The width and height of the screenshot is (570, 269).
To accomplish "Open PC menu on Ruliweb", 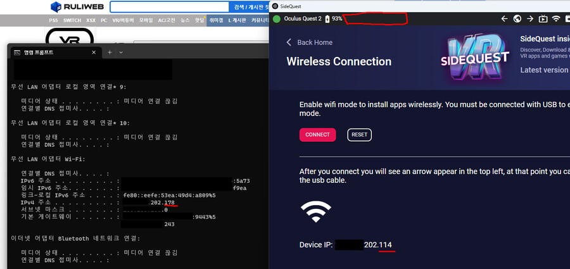I will (x=104, y=20).
